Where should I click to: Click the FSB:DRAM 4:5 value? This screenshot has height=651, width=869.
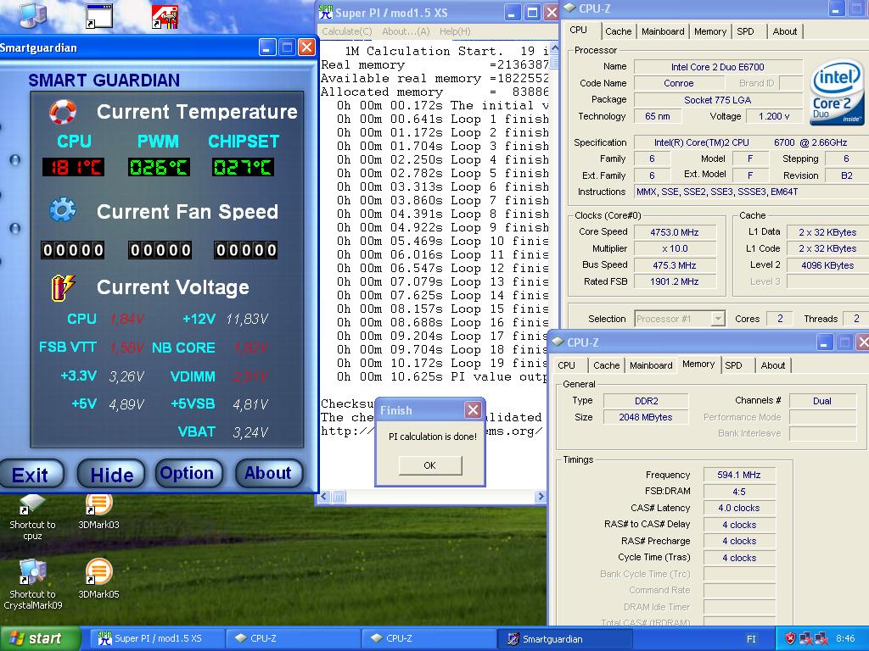point(739,492)
